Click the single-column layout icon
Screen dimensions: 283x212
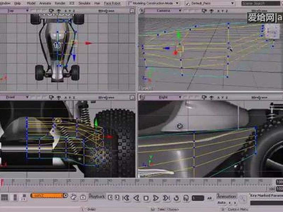click(x=15, y=198)
